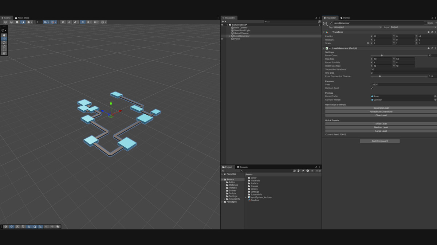
Task: Apply the Large Level preset
Action: pyautogui.click(x=381, y=131)
